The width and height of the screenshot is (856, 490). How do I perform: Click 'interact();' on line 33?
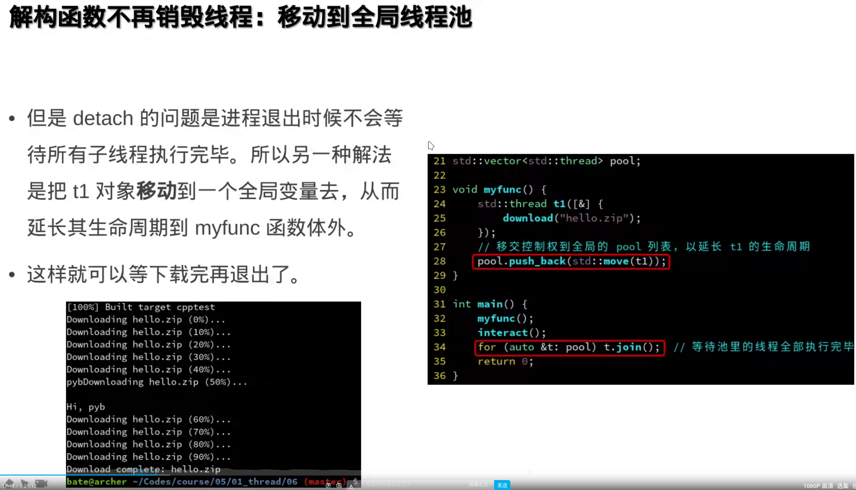pos(511,333)
